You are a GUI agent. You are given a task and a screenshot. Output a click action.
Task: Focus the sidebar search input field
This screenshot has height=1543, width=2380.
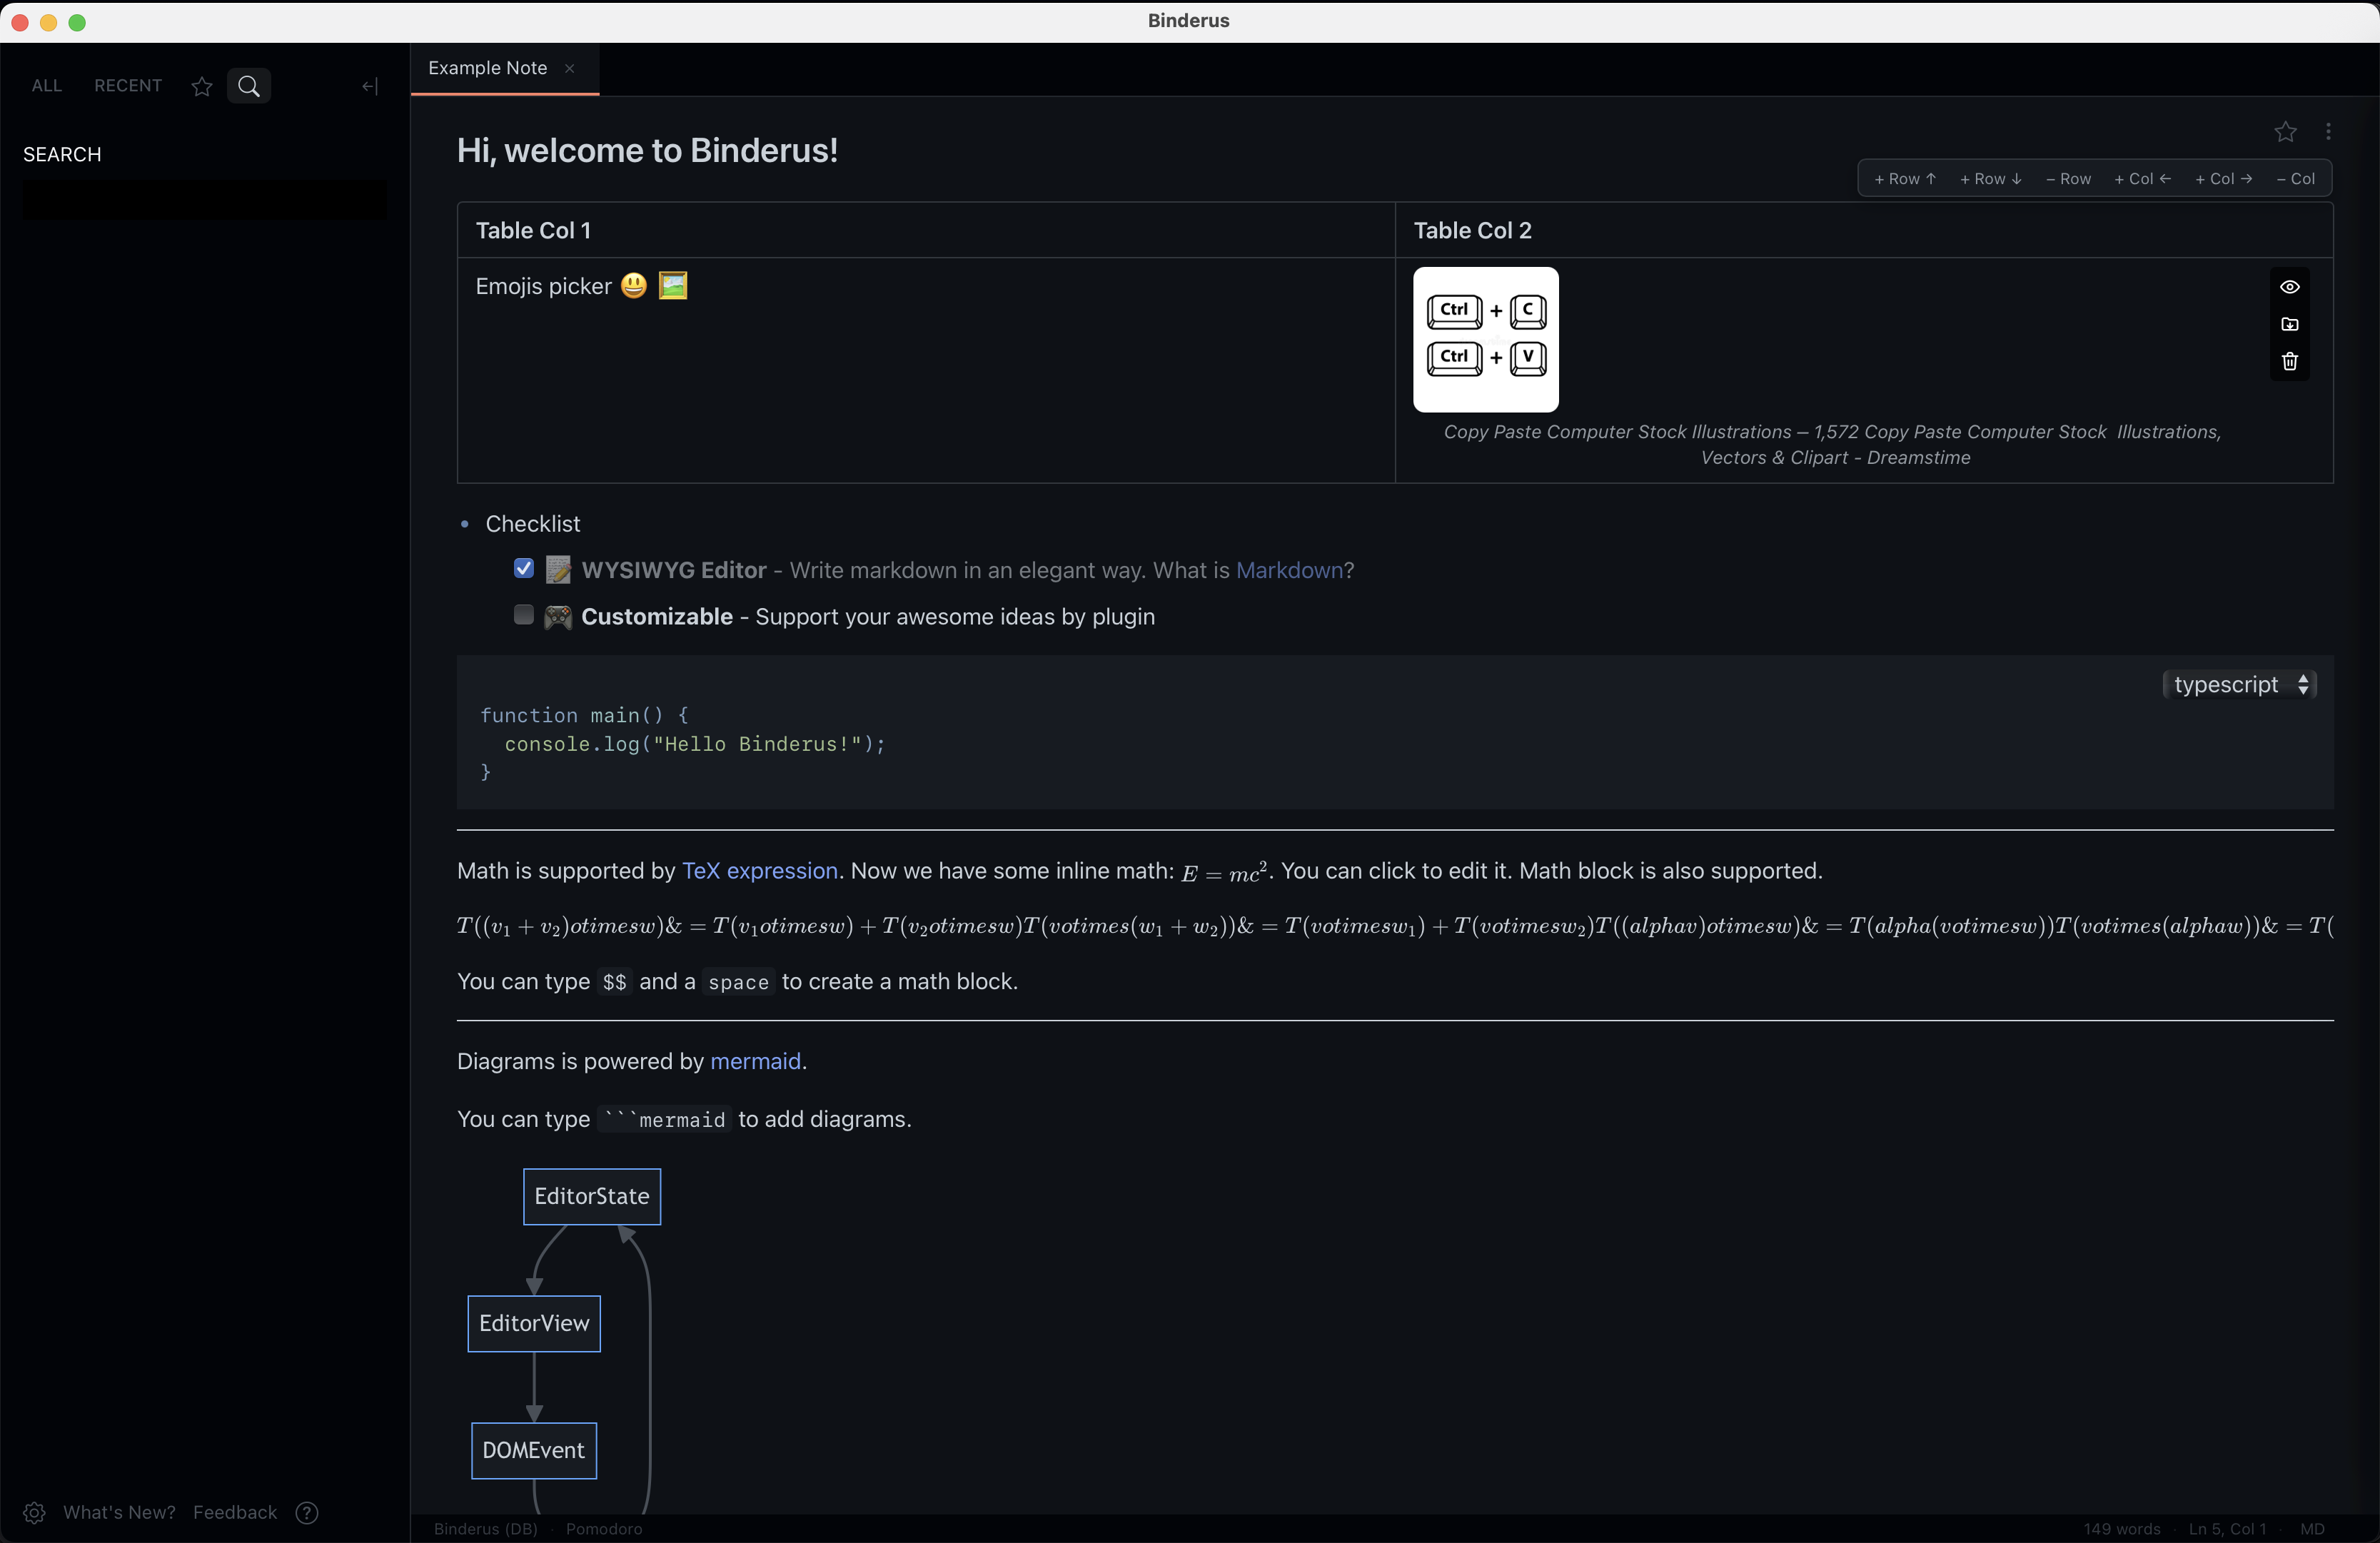pos(205,200)
